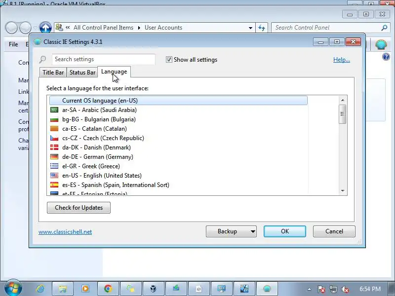Image resolution: width=395 pixels, height=296 pixels.
Task: Select da-DK - Danish (Denmark)
Action: (x=178, y=147)
